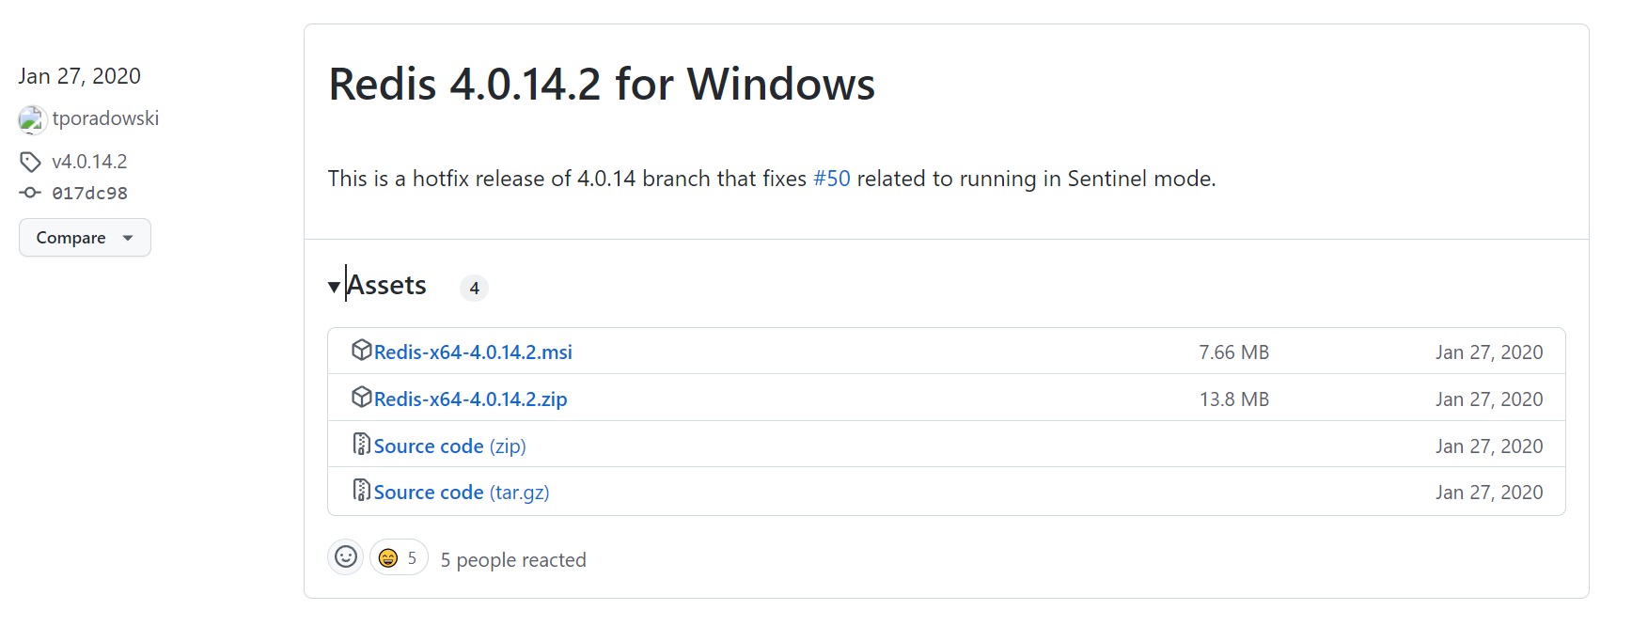Viewport: 1632px width, 626px height.
Task: Open issue #50 link
Action: [831, 179]
